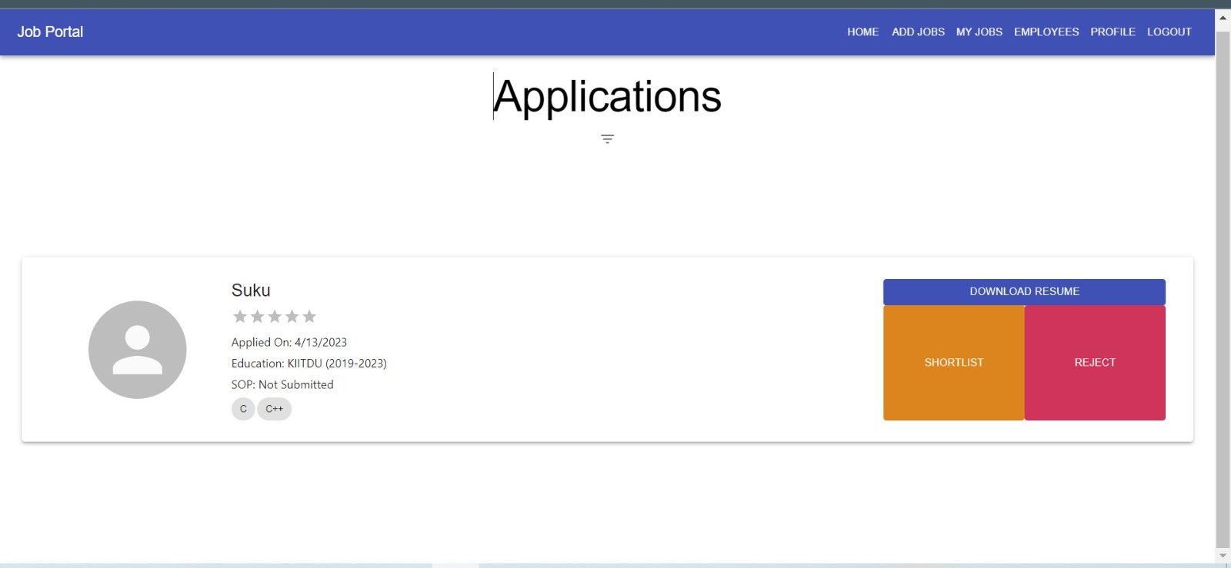Click Suku's avatar placeholder image
The width and height of the screenshot is (1231, 568).
click(x=138, y=350)
